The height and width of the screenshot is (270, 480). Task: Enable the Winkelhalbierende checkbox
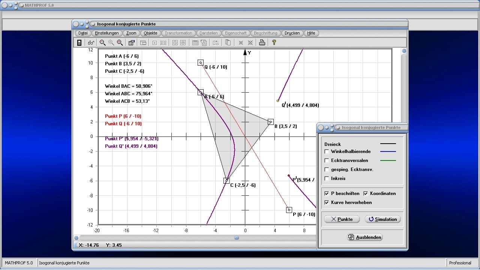coord(327,151)
